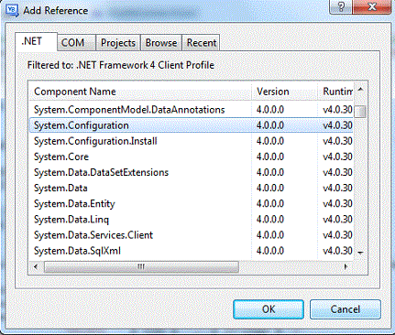Select the System.Data.Linq component
Screen dimensions: 395x335
pyautogui.click(x=192, y=220)
